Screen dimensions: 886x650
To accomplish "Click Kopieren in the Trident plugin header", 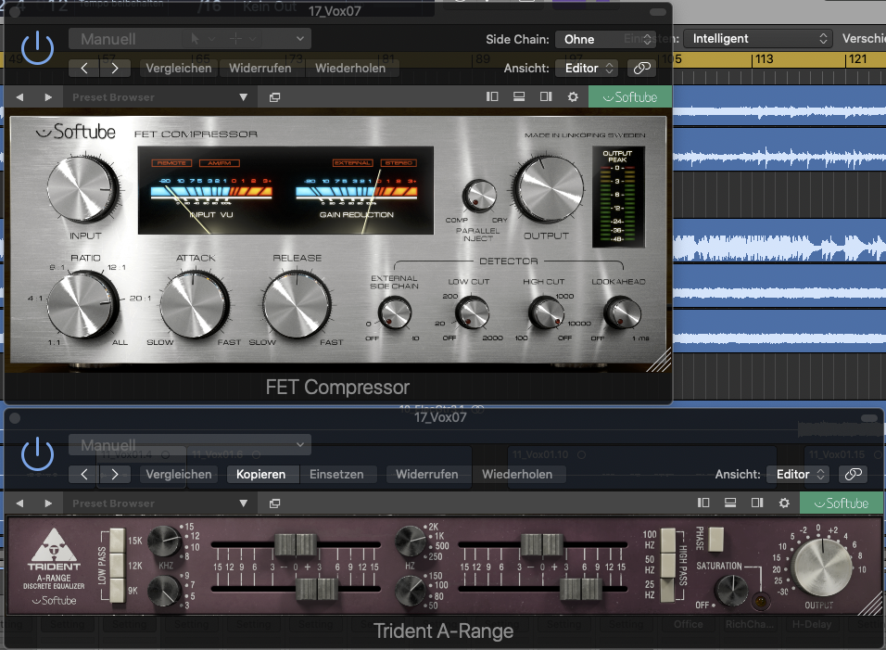I will 261,474.
